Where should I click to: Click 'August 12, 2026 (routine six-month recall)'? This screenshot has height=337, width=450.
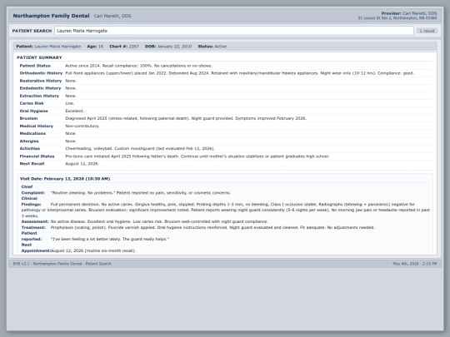[x=93, y=250]
